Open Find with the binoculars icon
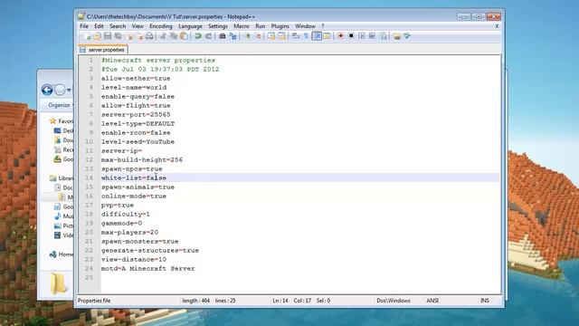 tap(223, 36)
